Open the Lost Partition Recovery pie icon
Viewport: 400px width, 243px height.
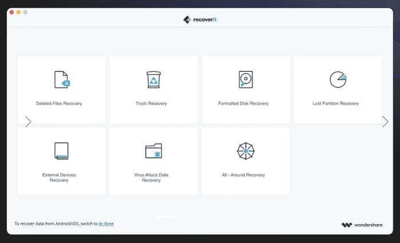click(x=338, y=79)
